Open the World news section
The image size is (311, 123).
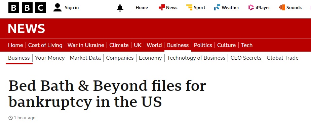[x=154, y=45]
